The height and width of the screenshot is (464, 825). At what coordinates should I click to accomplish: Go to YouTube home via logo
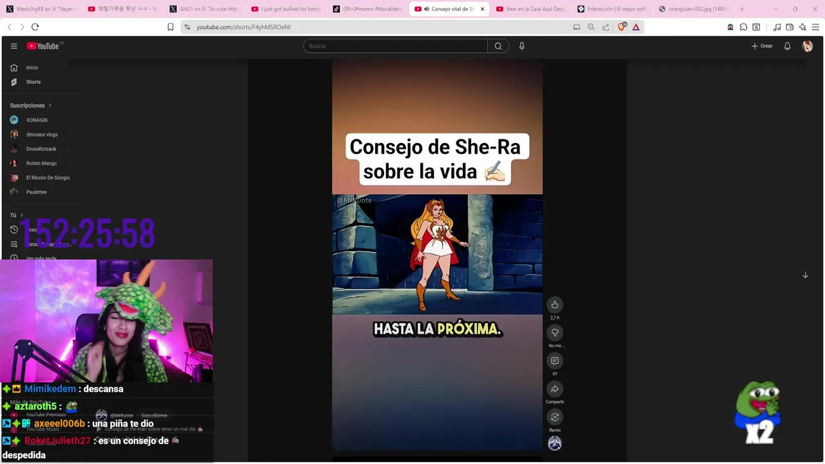click(43, 46)
